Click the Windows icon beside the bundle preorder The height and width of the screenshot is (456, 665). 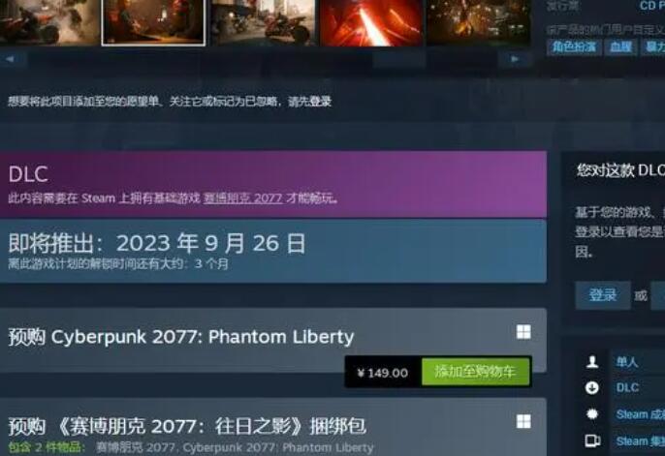pyautogui.click(x=523, y=421)
